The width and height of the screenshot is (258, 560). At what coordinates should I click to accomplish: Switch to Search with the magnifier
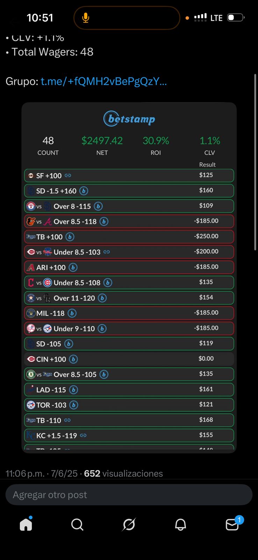77,525
